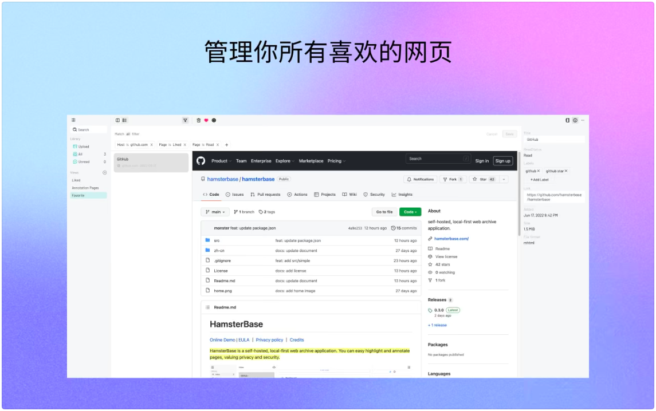Switch to the Insights tab
Image resolution: width=656 pixels, height=411 pixels.
tap(402, 195)
